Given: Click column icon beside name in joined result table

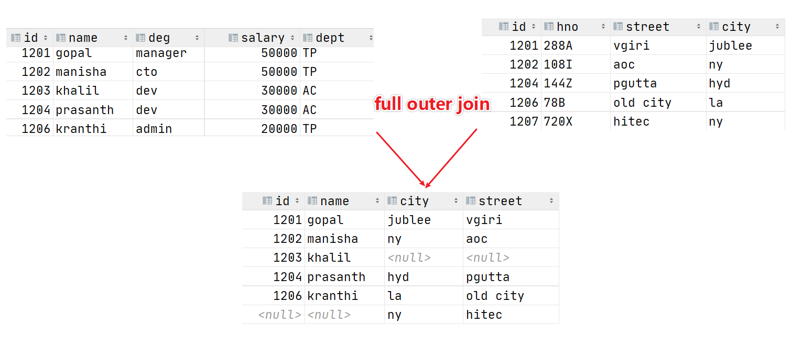Looking at the screenshot, I should tap(312, 200).
